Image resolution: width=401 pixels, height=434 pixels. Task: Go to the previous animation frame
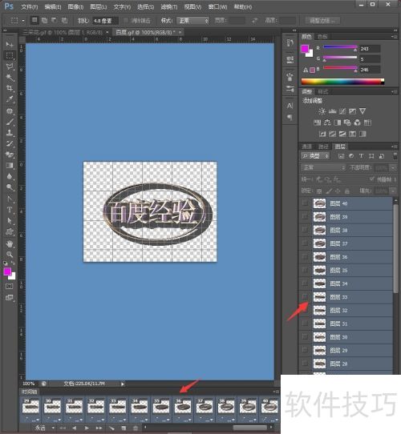click(74, 428)
